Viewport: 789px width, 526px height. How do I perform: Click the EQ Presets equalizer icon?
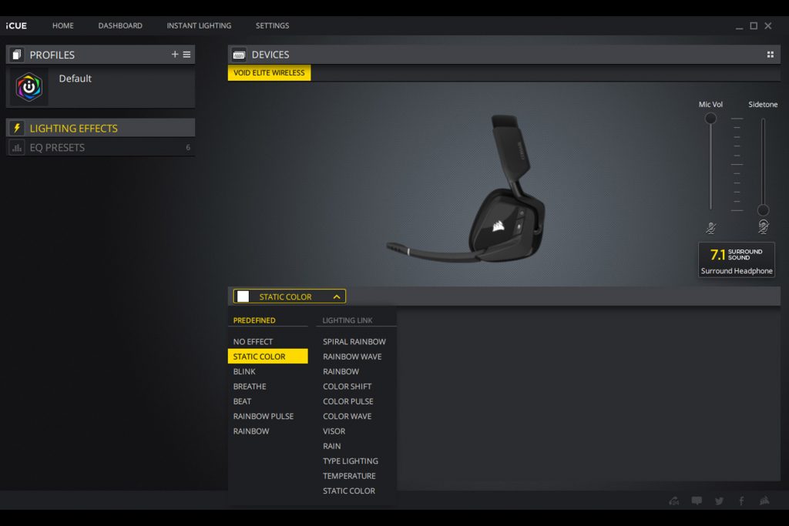(17, 147)
